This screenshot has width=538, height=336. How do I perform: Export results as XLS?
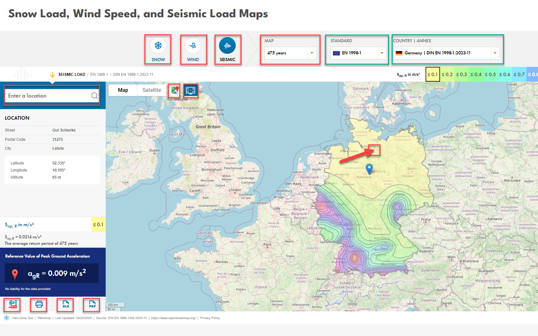pos(65,305)
